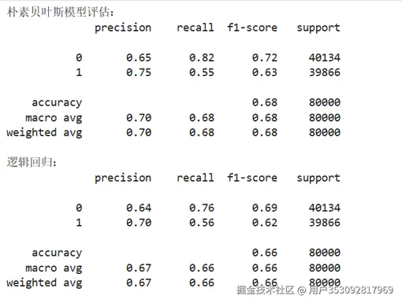This screenshot has width=402, height=304.
Task: Click the Naive Bayes evaluation heading text
Action: point(61,12)
